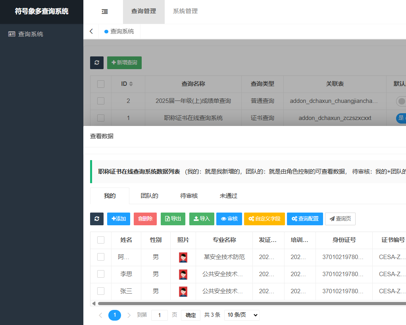Click 张三 name cell

(x=126, y=291)
